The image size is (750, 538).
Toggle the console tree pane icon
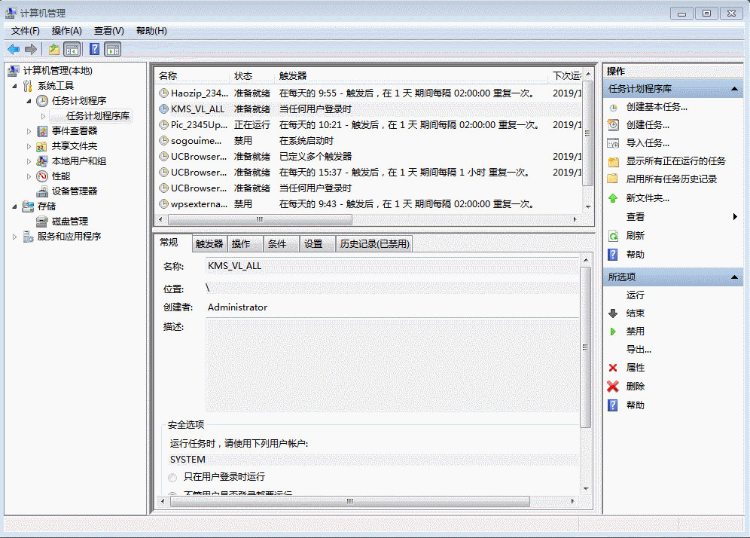[72, 49]
